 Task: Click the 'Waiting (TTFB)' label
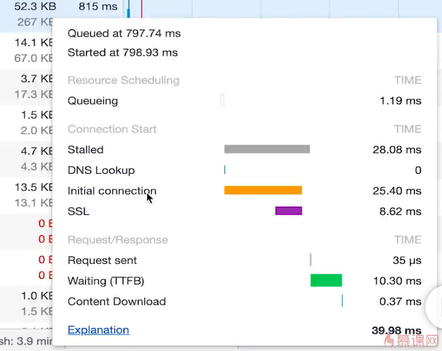coord(106,281)
